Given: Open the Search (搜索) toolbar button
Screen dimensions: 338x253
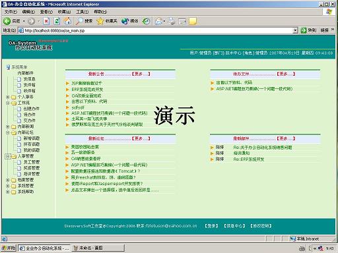Looking at the screenshot, I should point(84,21).
